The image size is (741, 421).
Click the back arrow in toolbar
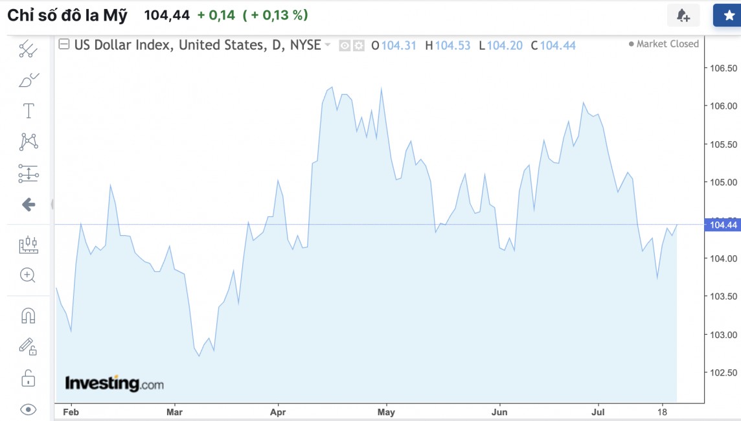pos(28,205)
